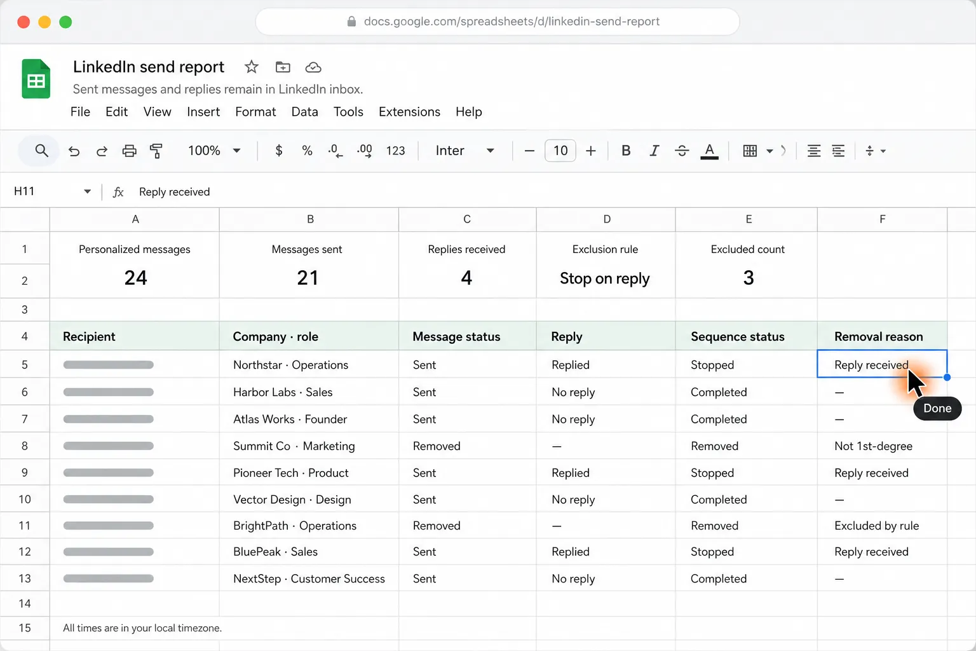The image size is (976, 651).
Task: Click the center align icon
Action: [814, 151]
